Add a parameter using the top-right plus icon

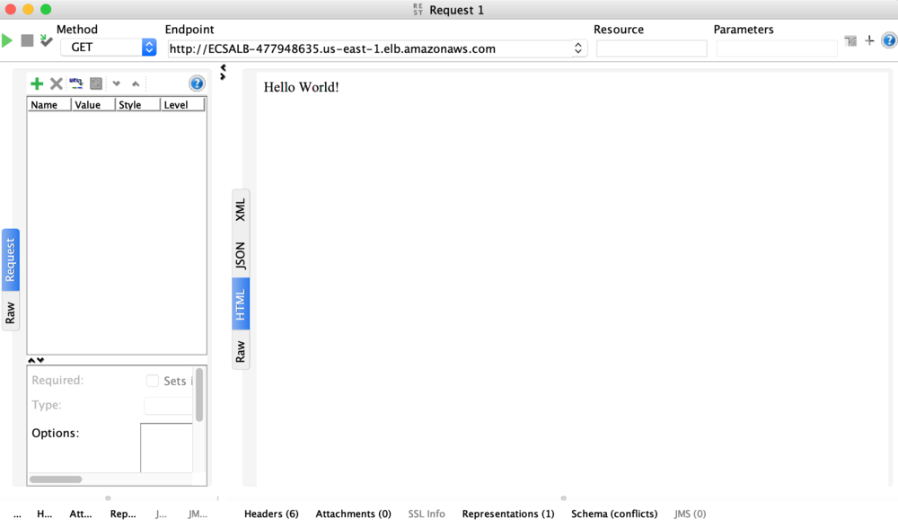click(869, 40)
